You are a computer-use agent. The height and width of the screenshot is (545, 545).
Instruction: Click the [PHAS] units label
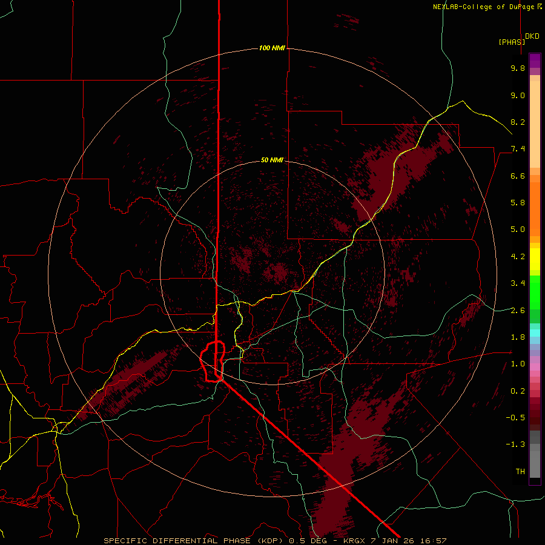(x=512, y=42)
